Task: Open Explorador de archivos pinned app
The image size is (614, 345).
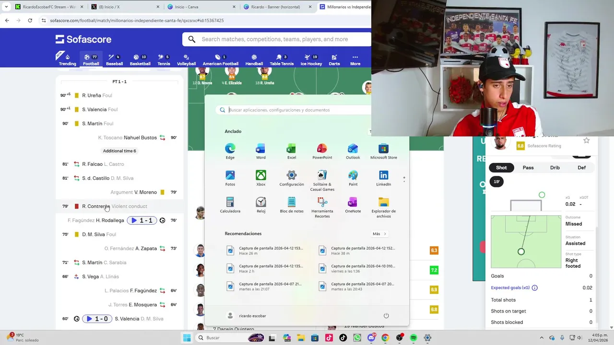Action: pyautogui.click(x=383, y=207)
